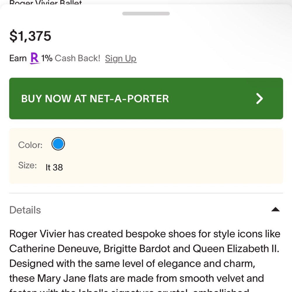292x292 pixels.
Task: Tap the $1,375 price
Action: tap(30, 36)
